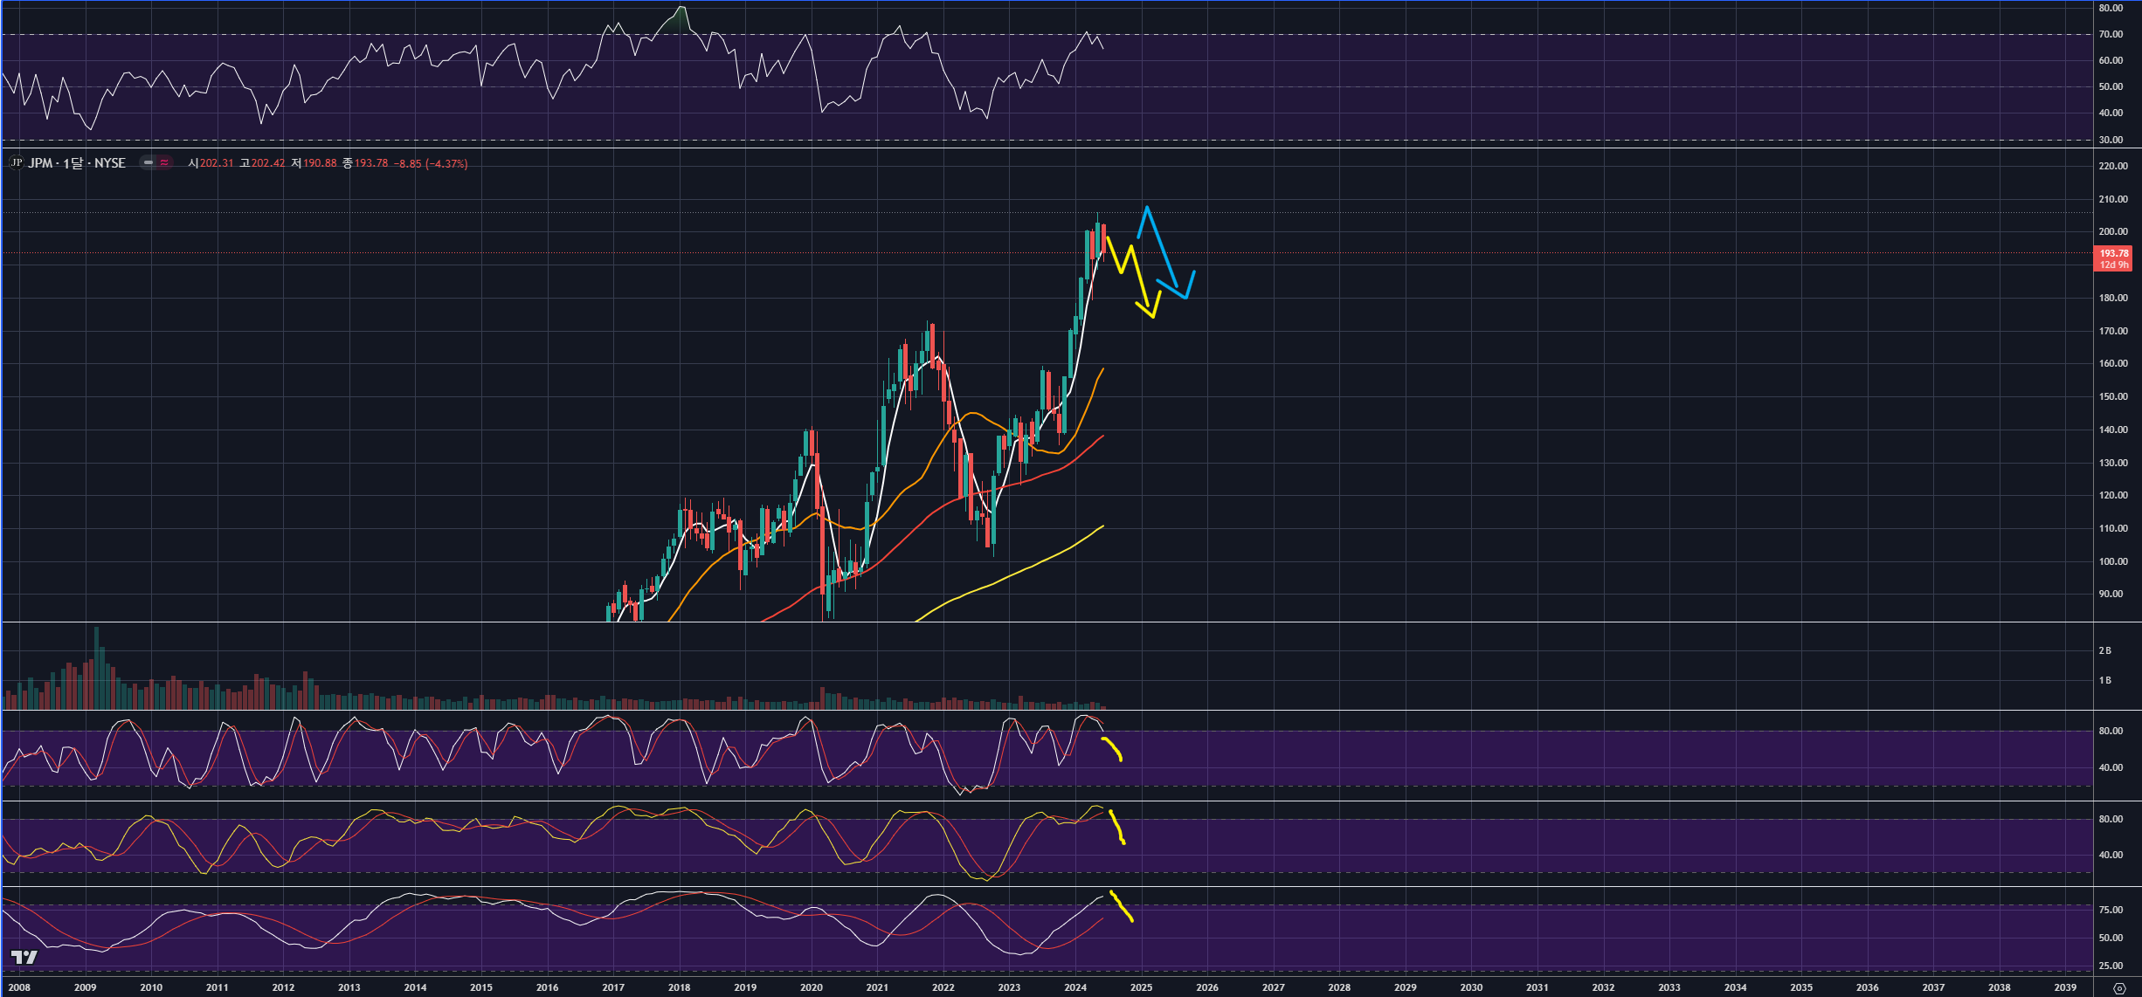Open chart settings hexagon gear icon
This screenshot has width=2142, height=997.
coord(2118,988)
